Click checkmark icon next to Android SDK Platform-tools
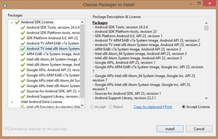The image size is (218, 139). pyautogui.click(x=23, y=32)
